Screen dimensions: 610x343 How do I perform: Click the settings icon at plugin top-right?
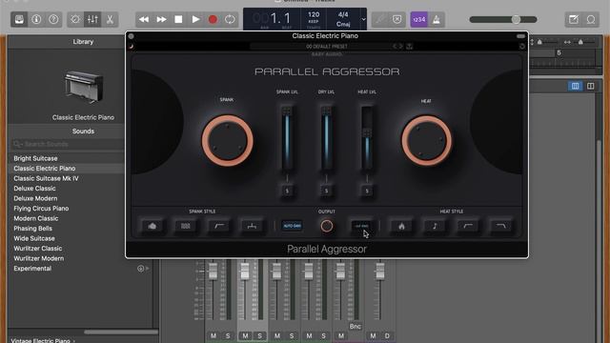click(x=522, y=47)
